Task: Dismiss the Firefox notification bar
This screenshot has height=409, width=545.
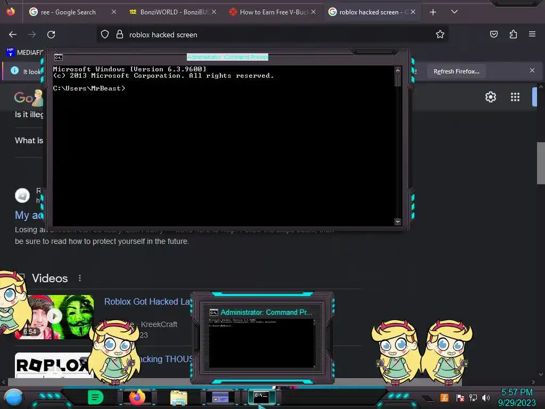Action: (x=532, y=71)
